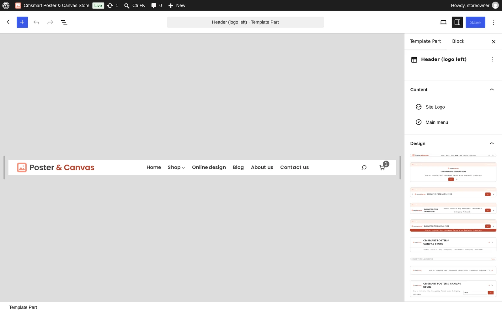This screenshot has height=313, width=502.
Task: Select the Contact us navigation link
Action: pyautogui.click(x=294, y=167)
